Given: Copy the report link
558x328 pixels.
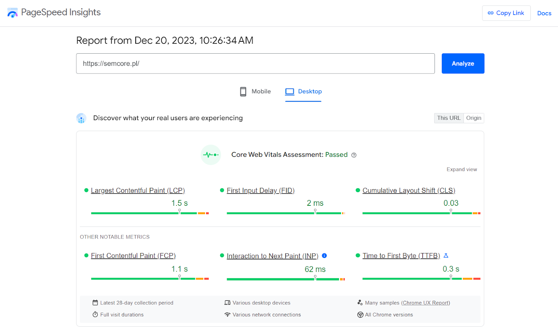Looking at the screenshot, I should (x=506, y=13).
